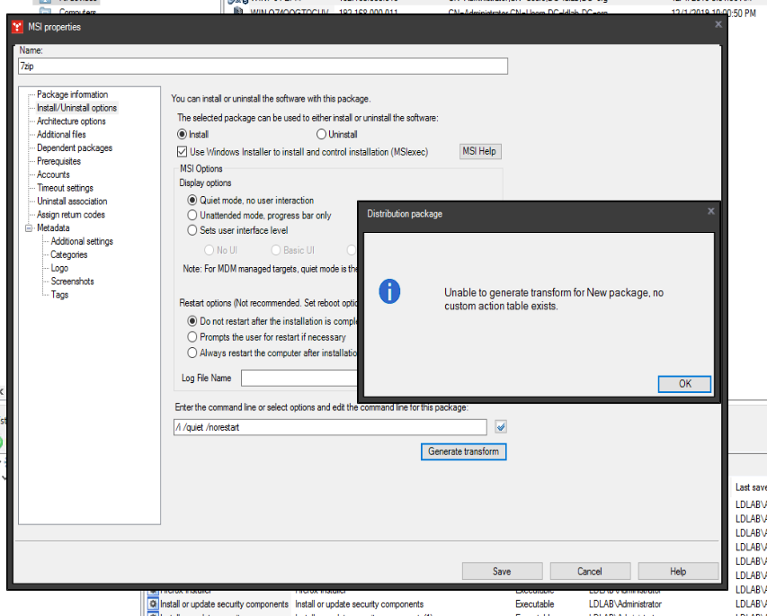Click the Generate transform button
This screenshot has height=616, width=767.
pos(463,451)
